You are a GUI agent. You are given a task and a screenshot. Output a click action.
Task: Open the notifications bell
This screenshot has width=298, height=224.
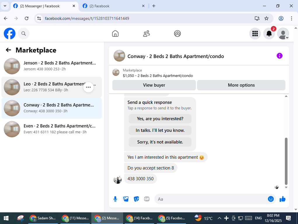point(269,34)
